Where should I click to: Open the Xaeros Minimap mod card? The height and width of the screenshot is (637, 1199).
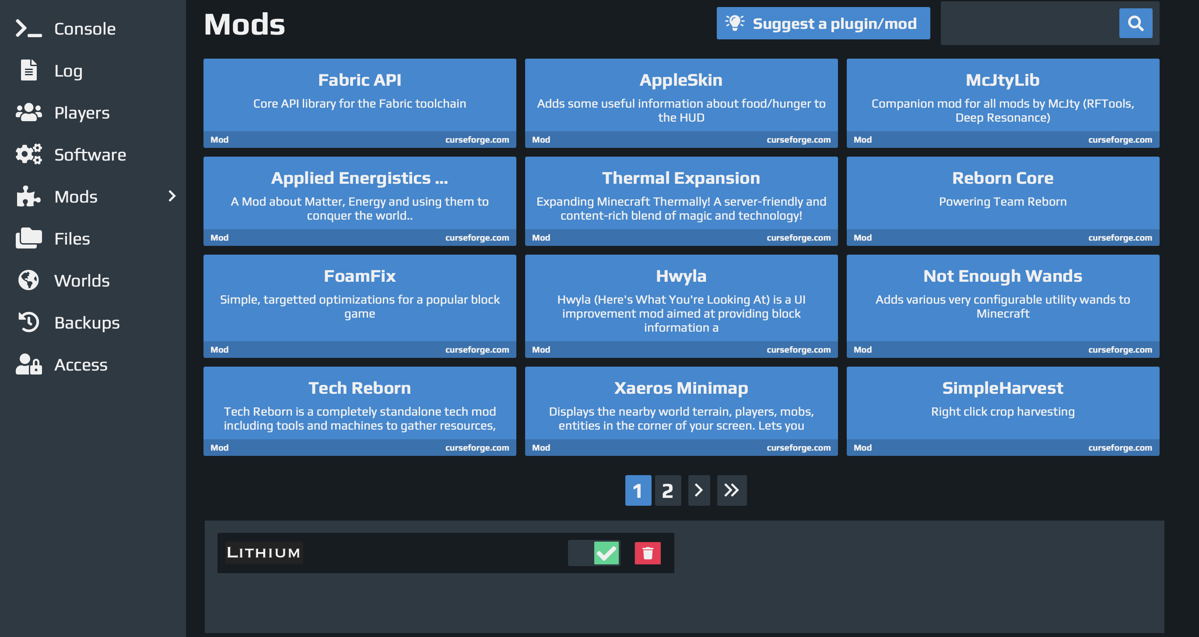(x=681, y=411)
